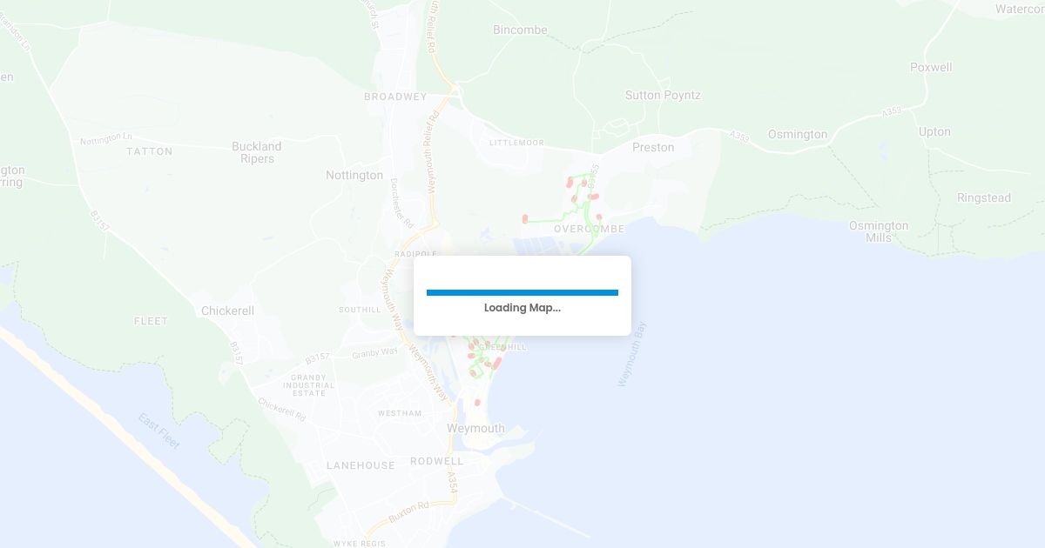This screenshot has width=1045, height=548.
Task: Click the Weymouth town label
Action: pos(475,429)
